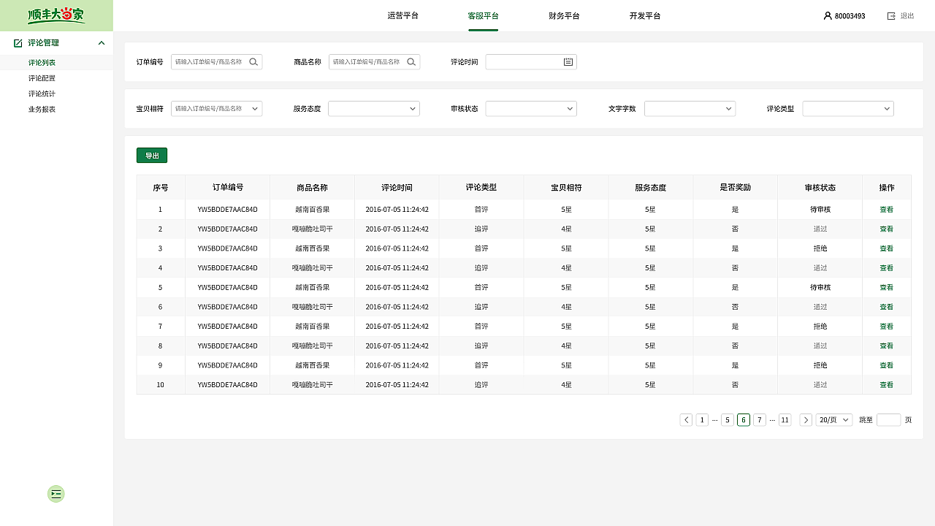Open the calendar icon for 评论时间
The image size is (935, 526).
(568, 62)
